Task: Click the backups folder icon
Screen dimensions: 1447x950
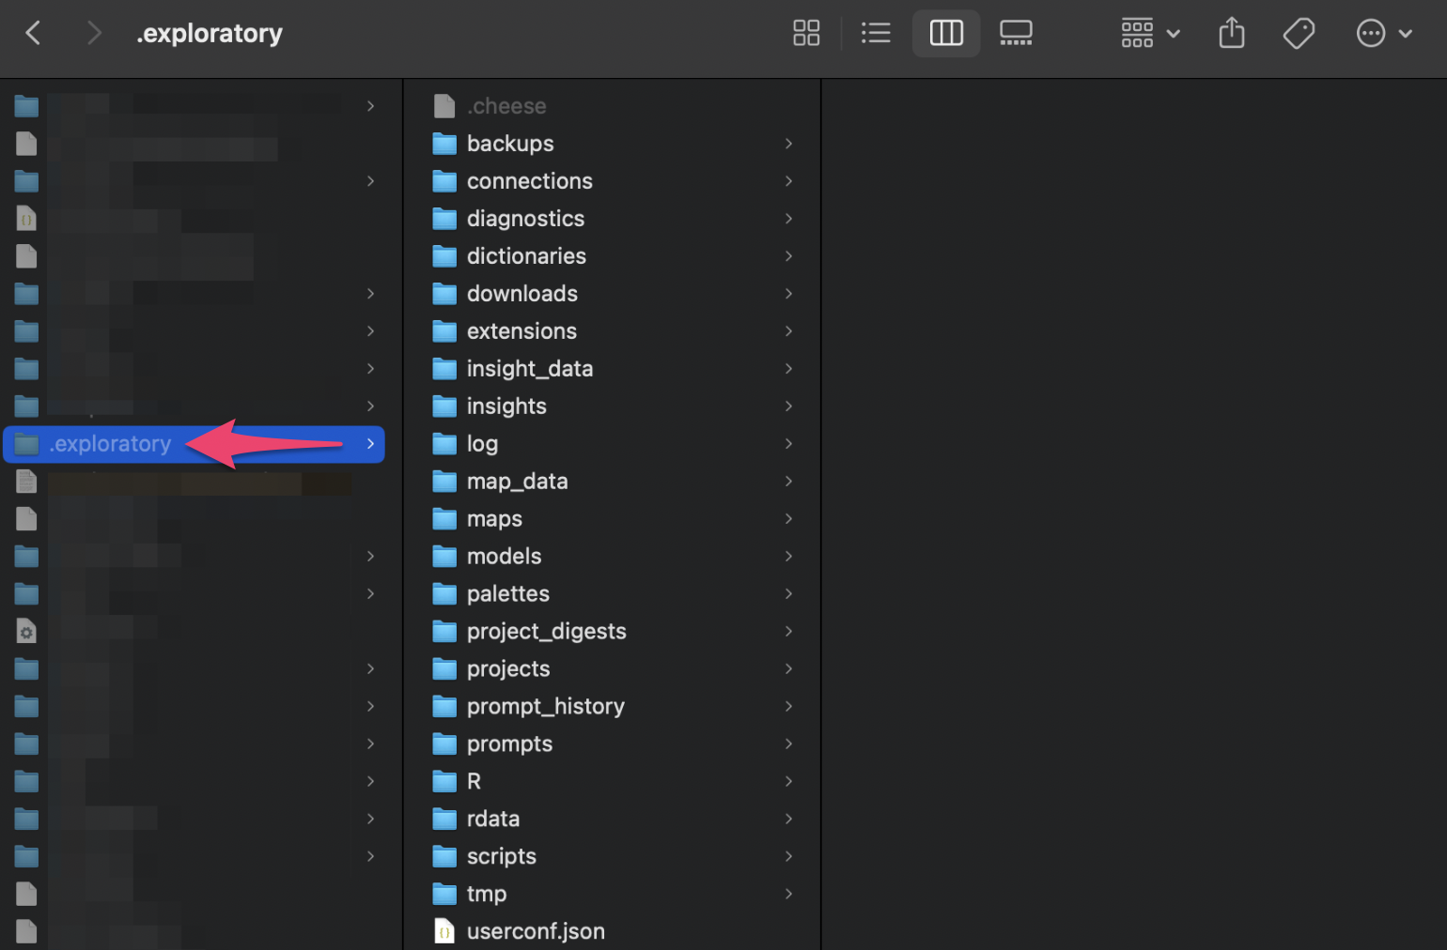Action: (444, 144)
